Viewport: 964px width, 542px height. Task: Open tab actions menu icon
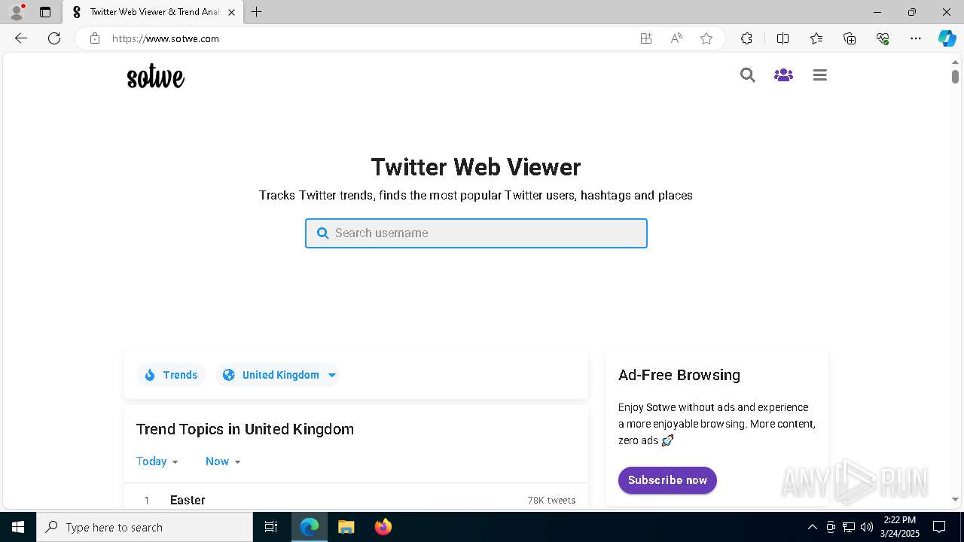point(45,12)
